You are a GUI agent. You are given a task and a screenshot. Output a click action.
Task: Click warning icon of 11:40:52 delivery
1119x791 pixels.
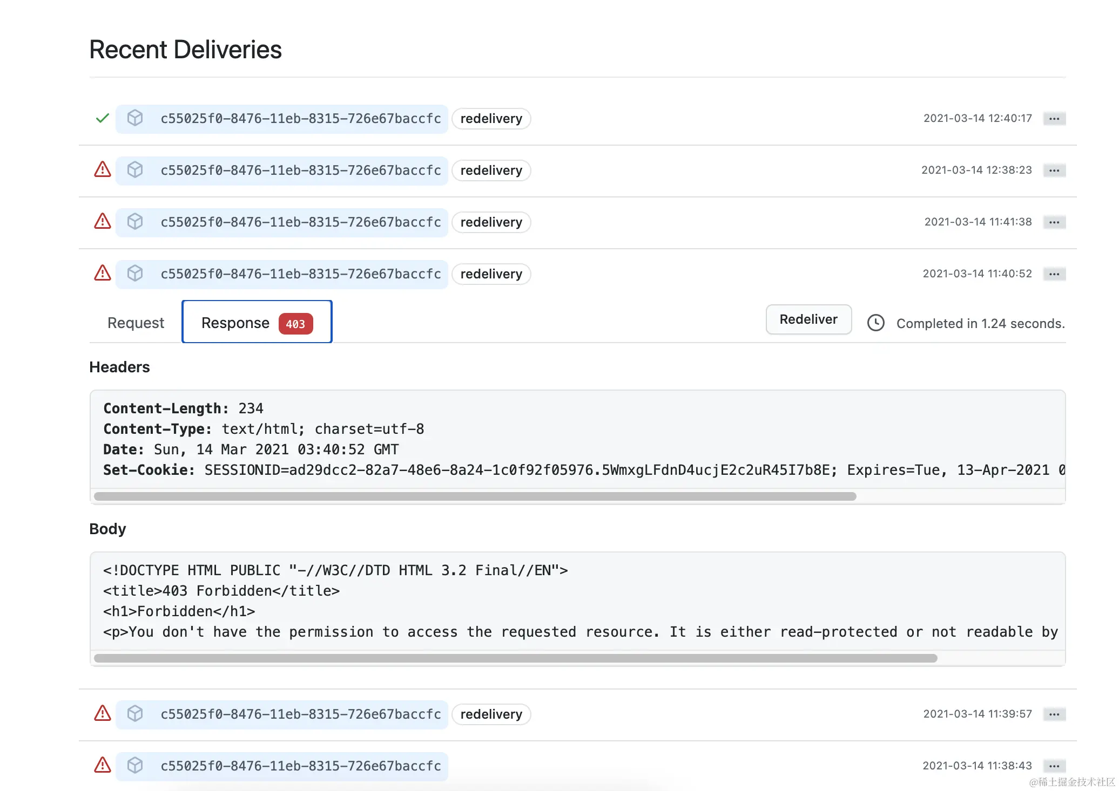point(102,274)
